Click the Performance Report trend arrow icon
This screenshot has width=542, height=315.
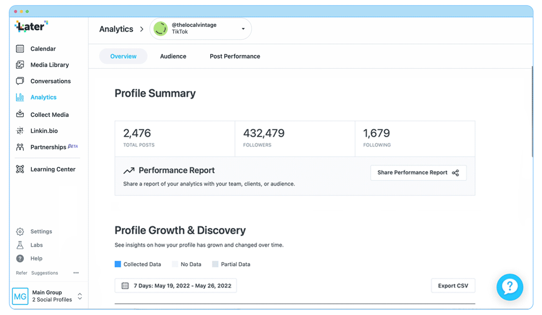coord(129,170)
